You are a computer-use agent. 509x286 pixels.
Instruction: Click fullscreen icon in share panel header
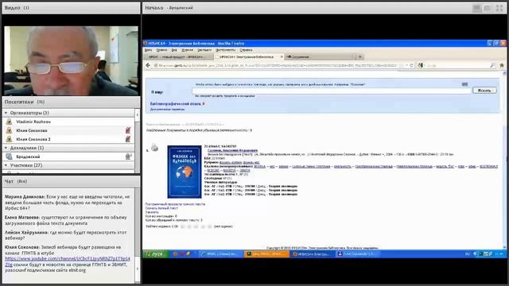499,9
